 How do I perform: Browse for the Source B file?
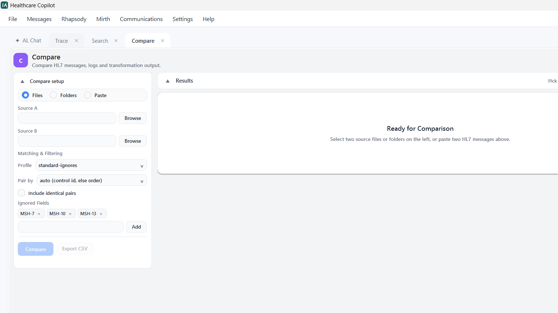[x=133, y=141]
